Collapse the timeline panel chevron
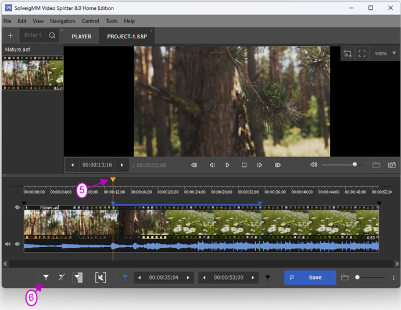This screenshot has height=310, width=401. pyautogui.click(x=4, y=175)
